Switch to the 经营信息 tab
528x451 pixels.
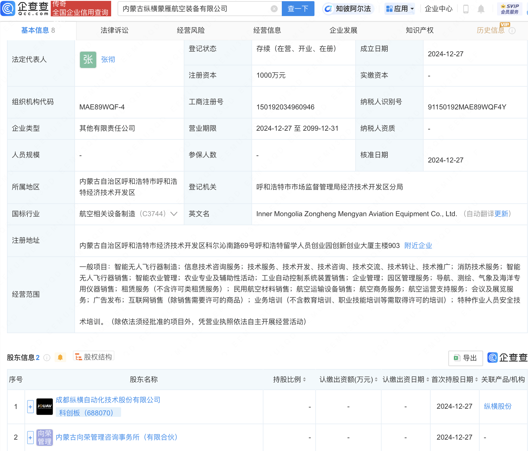click(x=267, y=30)
